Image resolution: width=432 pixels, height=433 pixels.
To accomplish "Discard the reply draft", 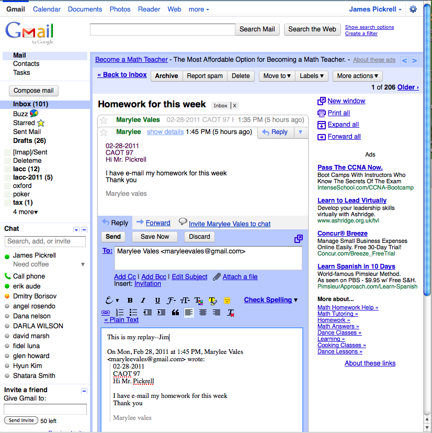I will click(199, 237).
